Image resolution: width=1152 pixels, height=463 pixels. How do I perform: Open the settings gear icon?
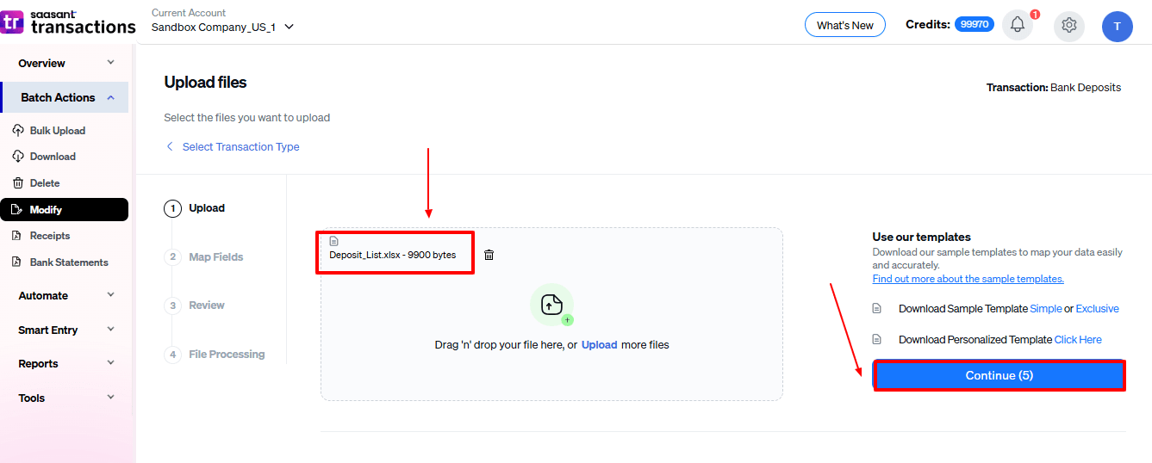[1068, 25]
